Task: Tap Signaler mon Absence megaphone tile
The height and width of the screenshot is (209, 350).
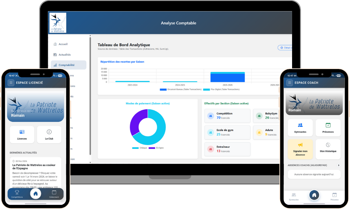Action: (x=300, y=149)
